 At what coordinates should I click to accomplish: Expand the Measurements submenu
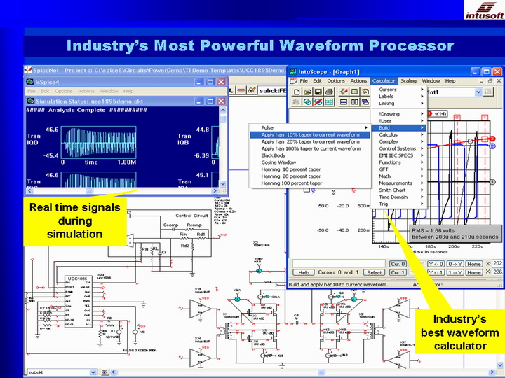coord(398,183)
